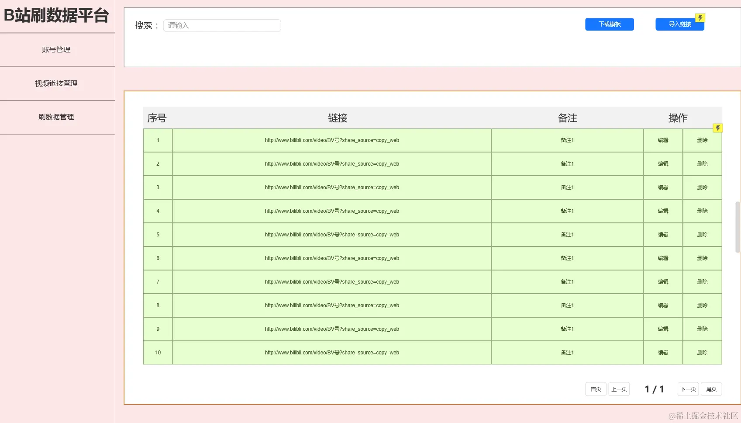Viewport: 741px width, 423px height.
Task: Click 删除 in row 2
Action: 702,164
